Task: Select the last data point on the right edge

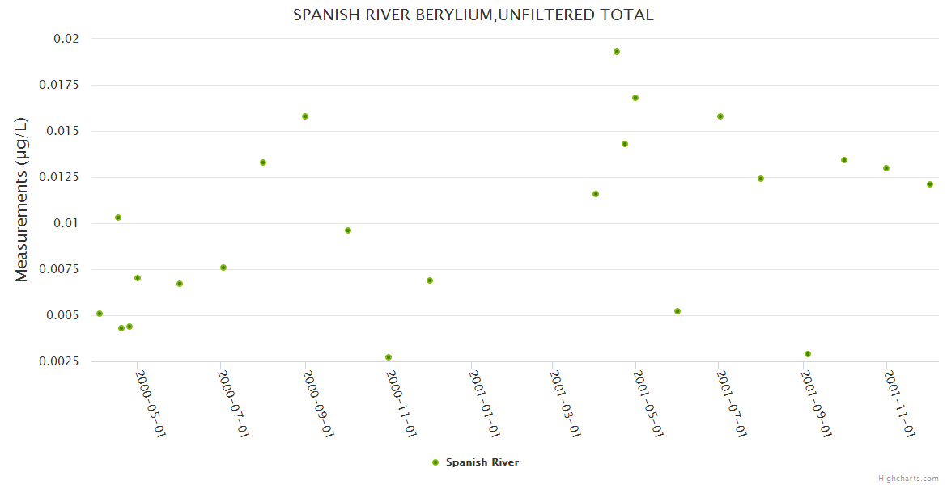Action: click(x=930, y=184)
